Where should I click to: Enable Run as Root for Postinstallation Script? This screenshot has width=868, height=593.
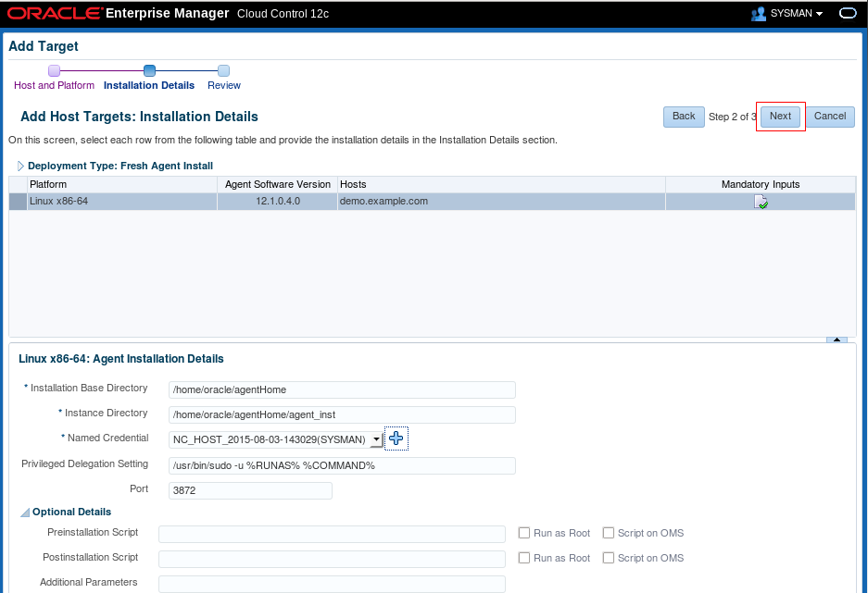point(523,558)
